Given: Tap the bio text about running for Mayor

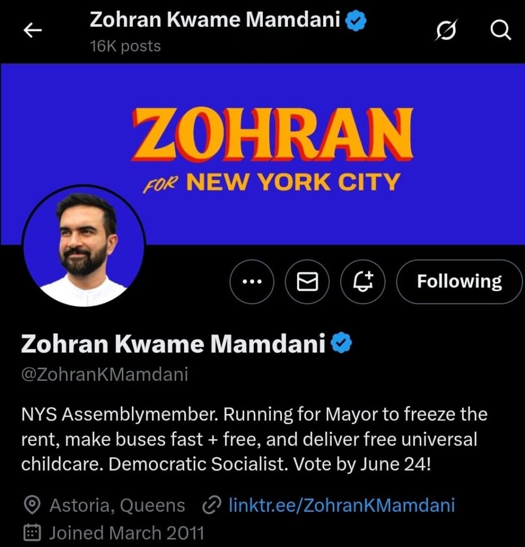Looking at the screenshot, I should click(x=254, y=439).
